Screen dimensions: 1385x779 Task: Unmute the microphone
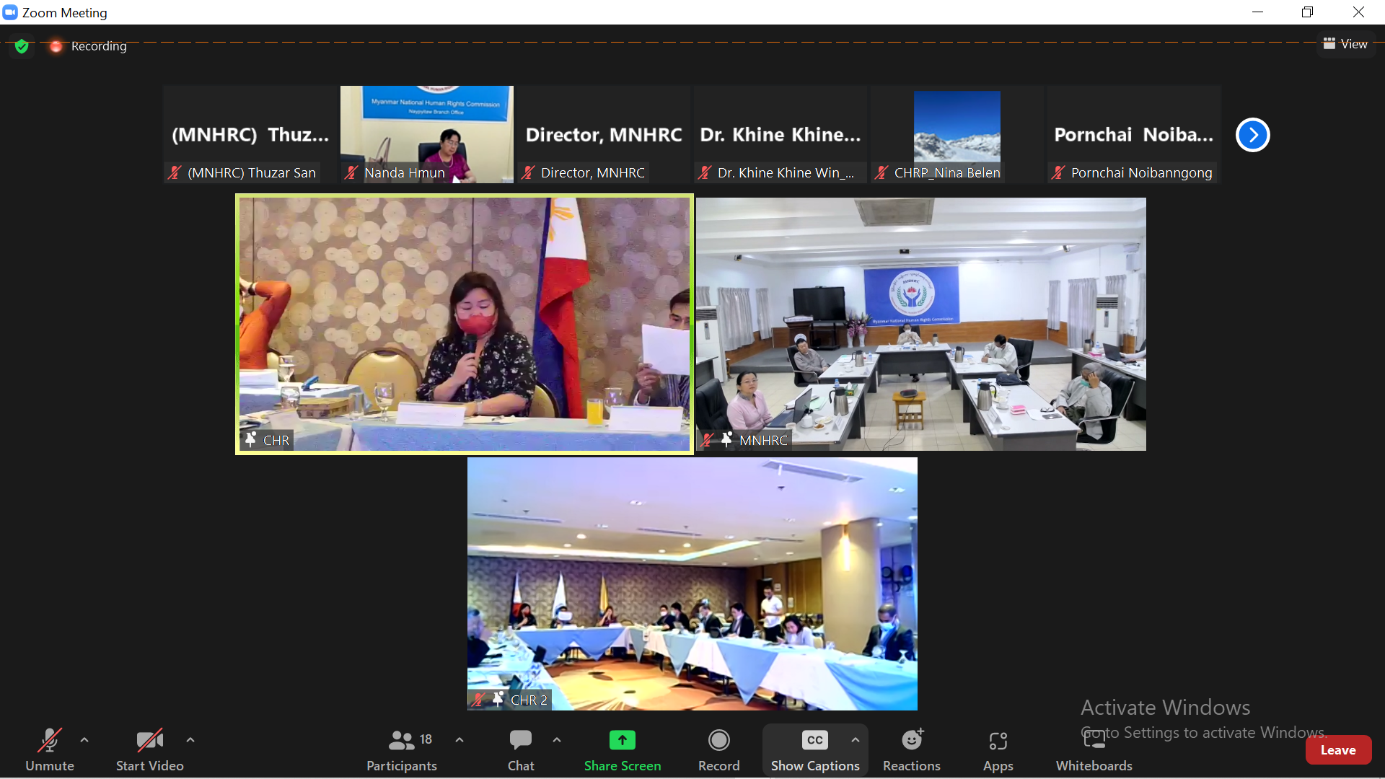tap(49, 749)
